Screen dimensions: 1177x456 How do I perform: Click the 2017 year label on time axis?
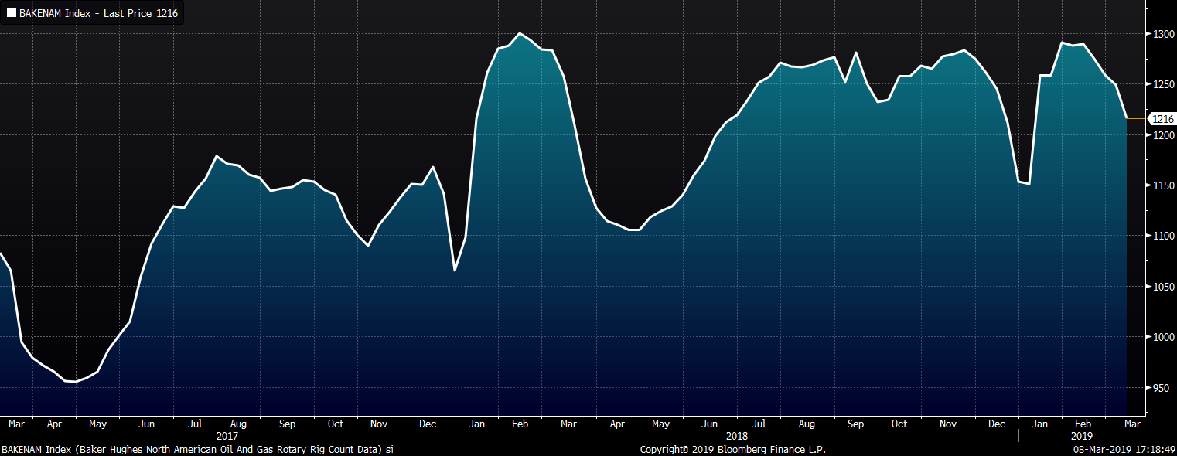point(227,436)
